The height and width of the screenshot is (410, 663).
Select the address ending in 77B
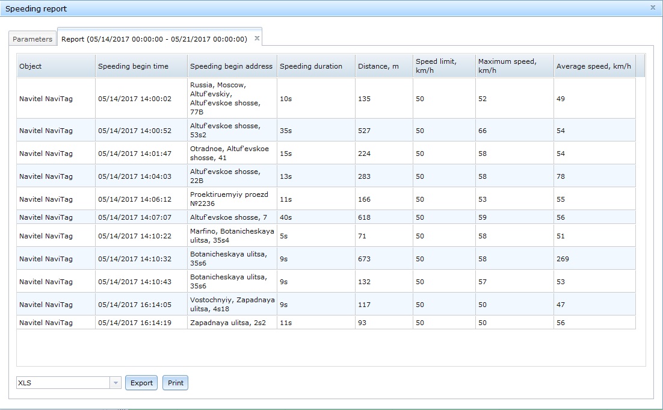[232, 99]
